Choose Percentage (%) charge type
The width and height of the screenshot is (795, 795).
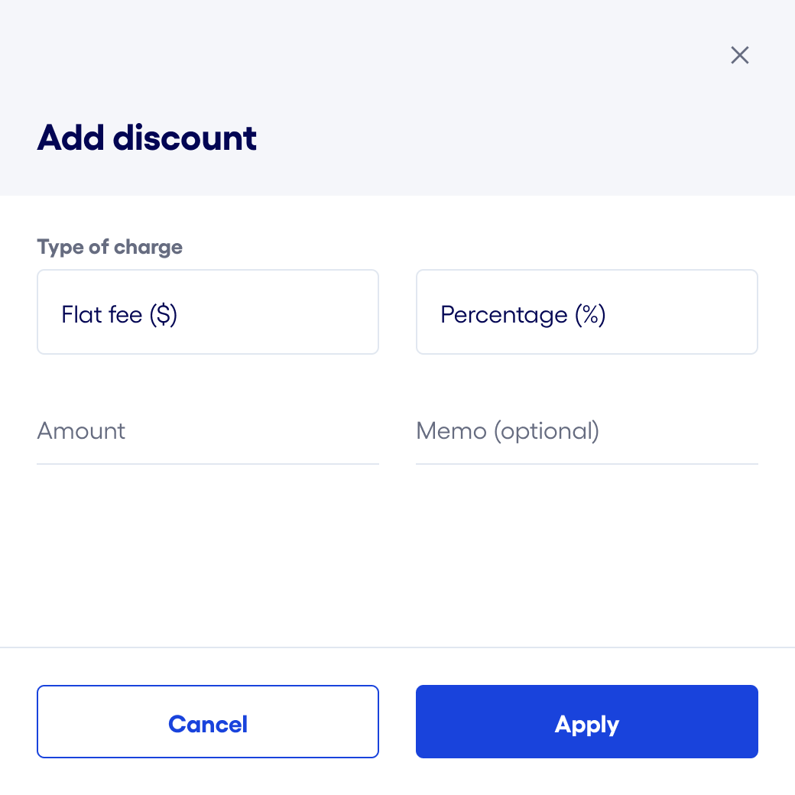click(586, 312)
